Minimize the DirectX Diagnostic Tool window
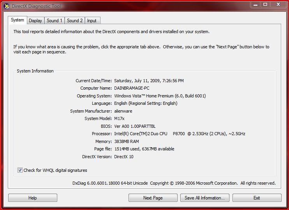Screen dimensions: 289x210 pyautogui.click(x=256, y=4)
